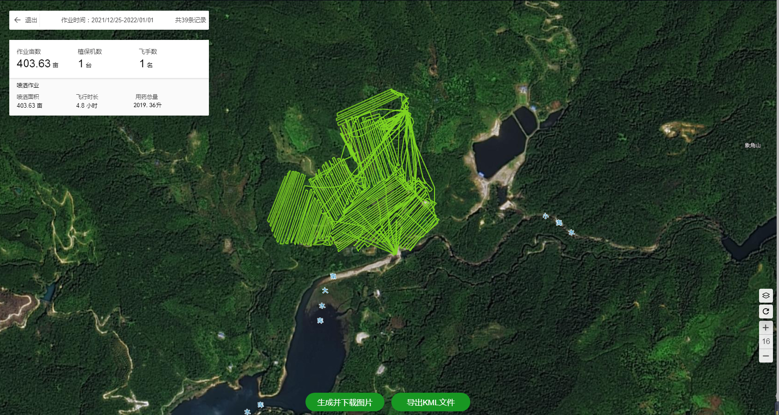
Task: Click the 象角山 map label
Action: click(x=753, y=145)
